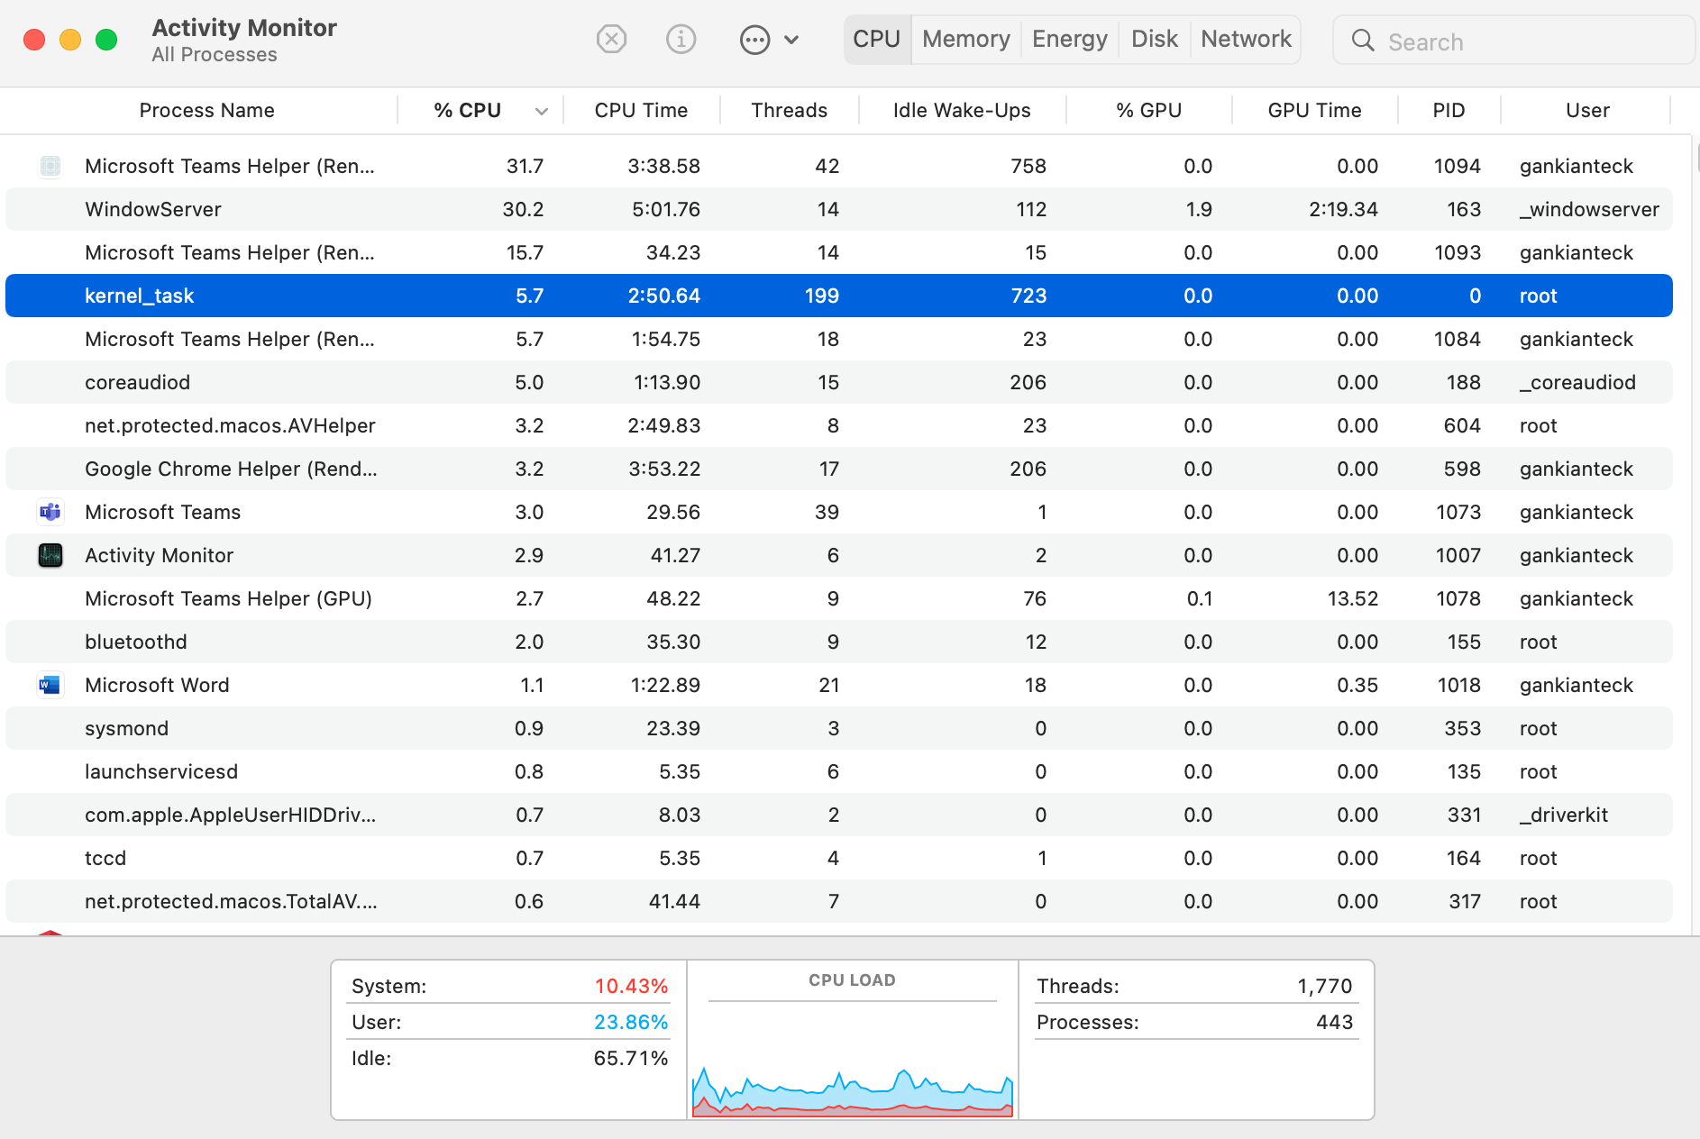The image size is (1700, 1139).
Task: Select the Google Chrome Helper process
Action: click(839, 469)
